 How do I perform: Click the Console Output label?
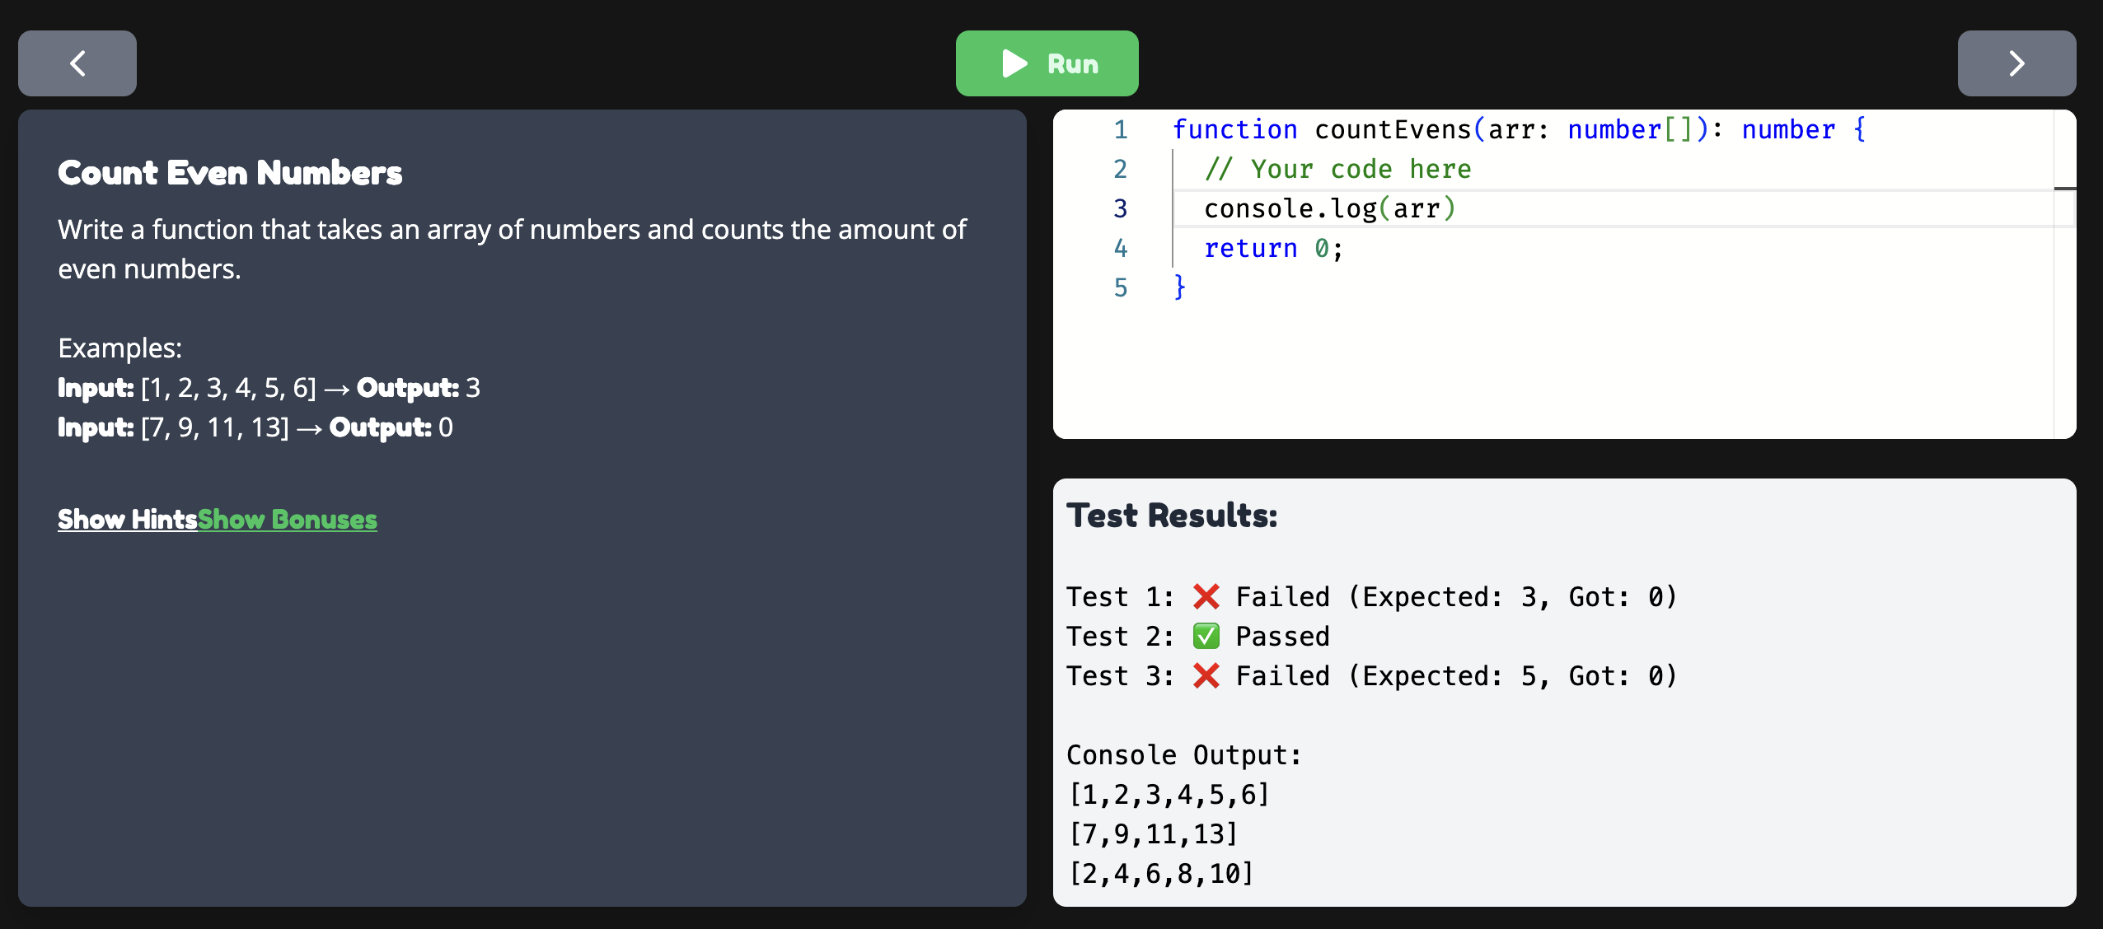[1183, 754]
